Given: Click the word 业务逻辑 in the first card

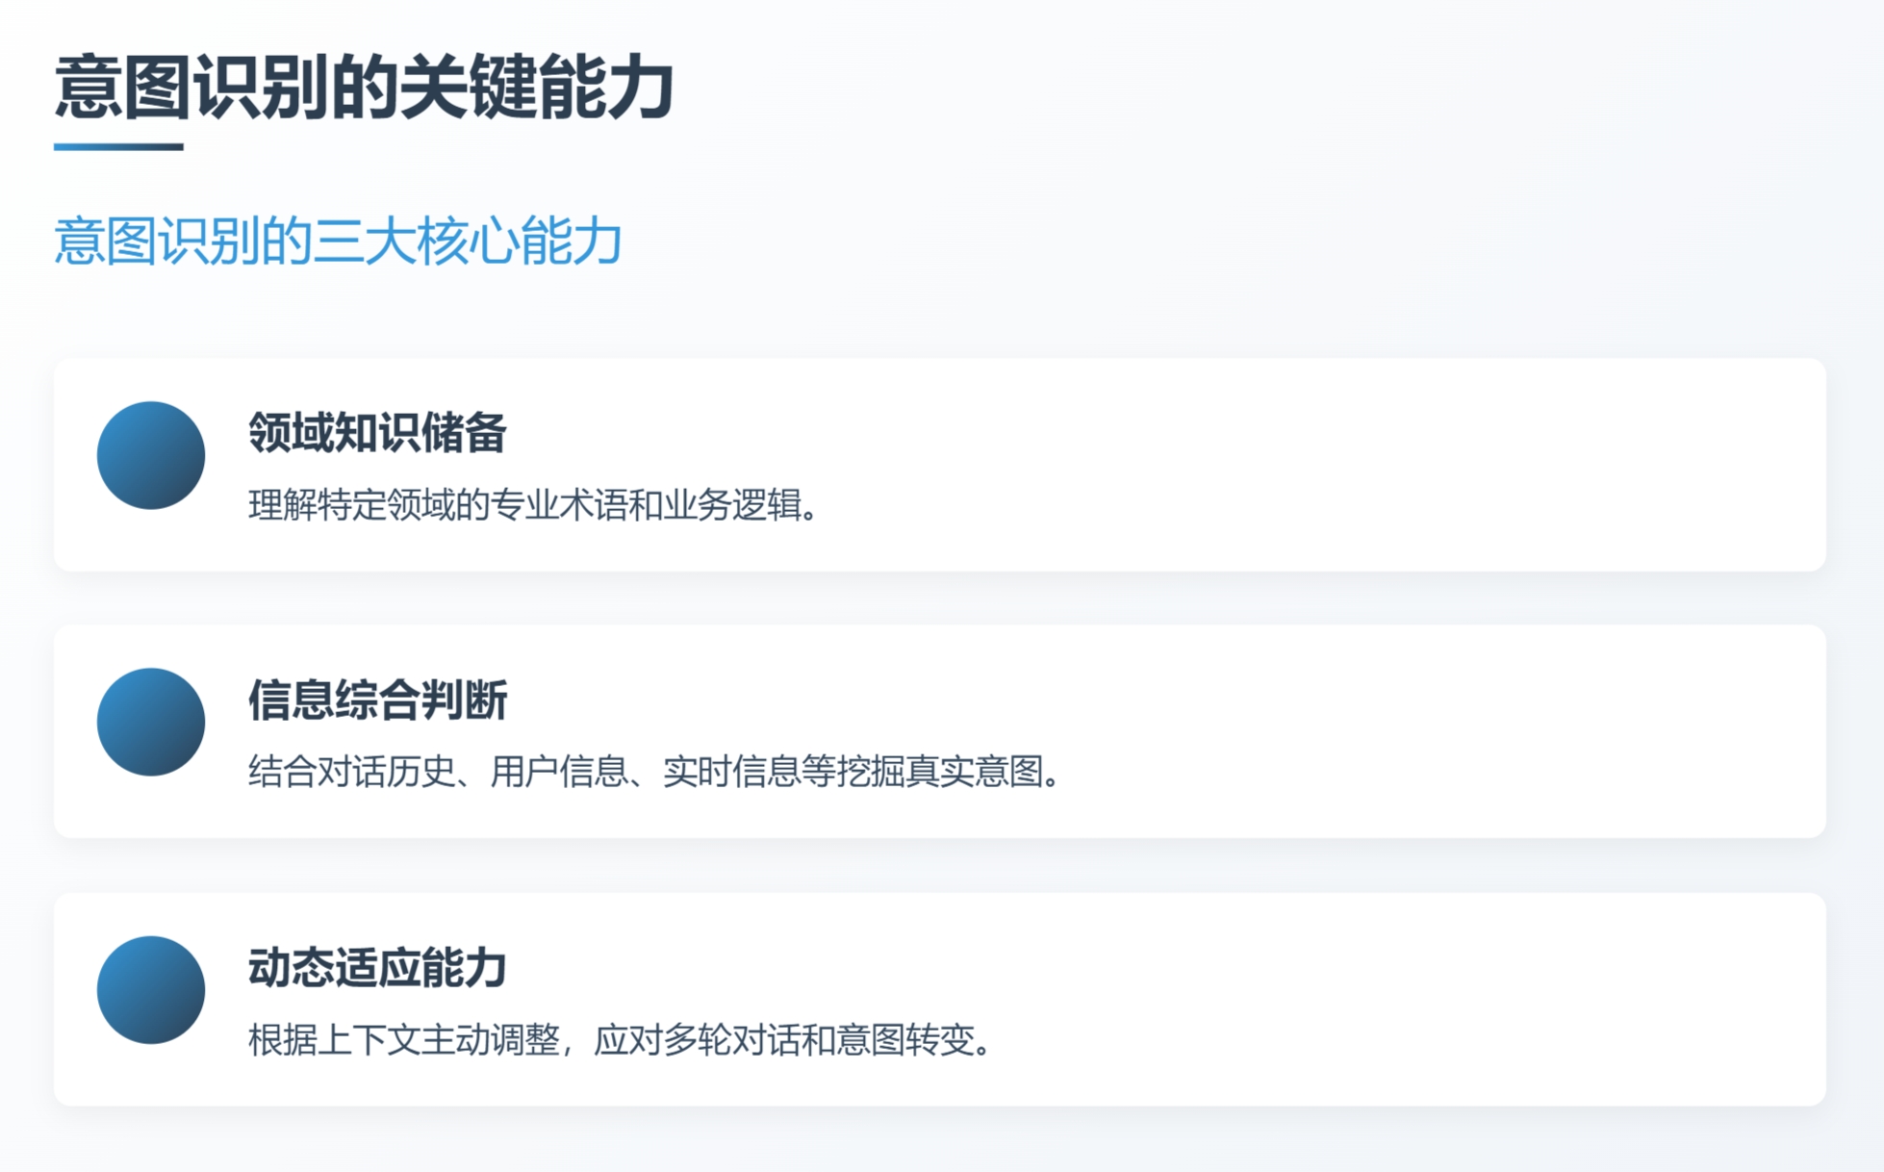Looking at the screenshot, I should coord(733,504).
